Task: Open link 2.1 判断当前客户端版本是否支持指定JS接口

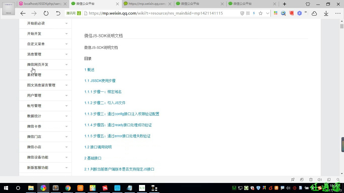Action: click(x=119, y=169)
